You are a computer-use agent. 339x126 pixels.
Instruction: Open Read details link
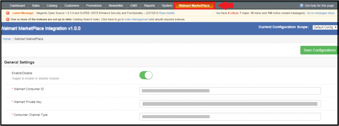tap(167, 13)
